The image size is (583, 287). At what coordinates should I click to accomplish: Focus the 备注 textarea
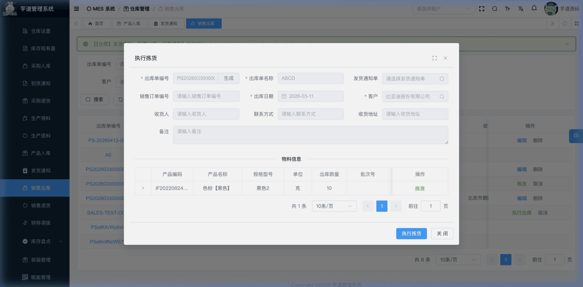311,135
